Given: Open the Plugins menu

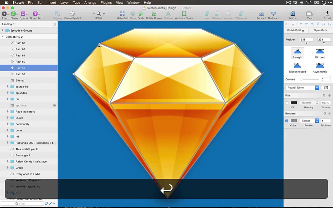Looking at the screenshot, I should point(106,3).
